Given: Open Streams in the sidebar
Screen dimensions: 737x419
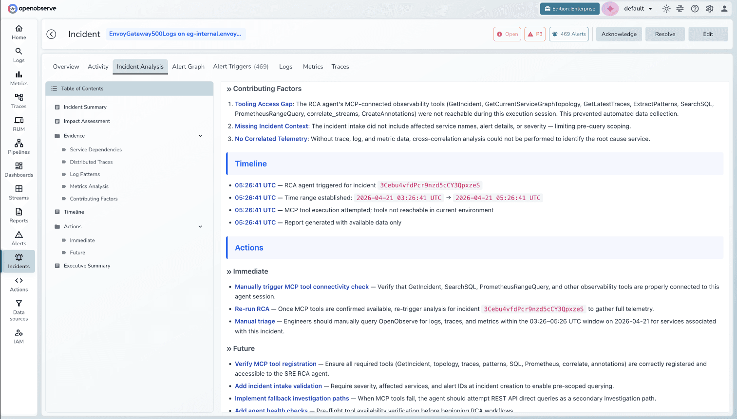Looking at the screenshot, I should click(x=19, y=192).
